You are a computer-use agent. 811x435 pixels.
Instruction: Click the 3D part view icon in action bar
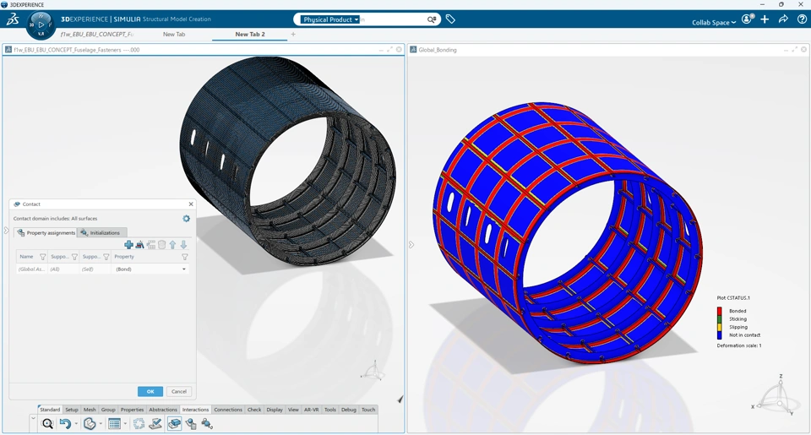tap(90, 424)
